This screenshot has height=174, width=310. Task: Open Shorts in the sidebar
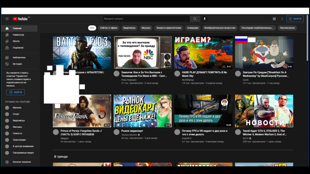(19, 41)
